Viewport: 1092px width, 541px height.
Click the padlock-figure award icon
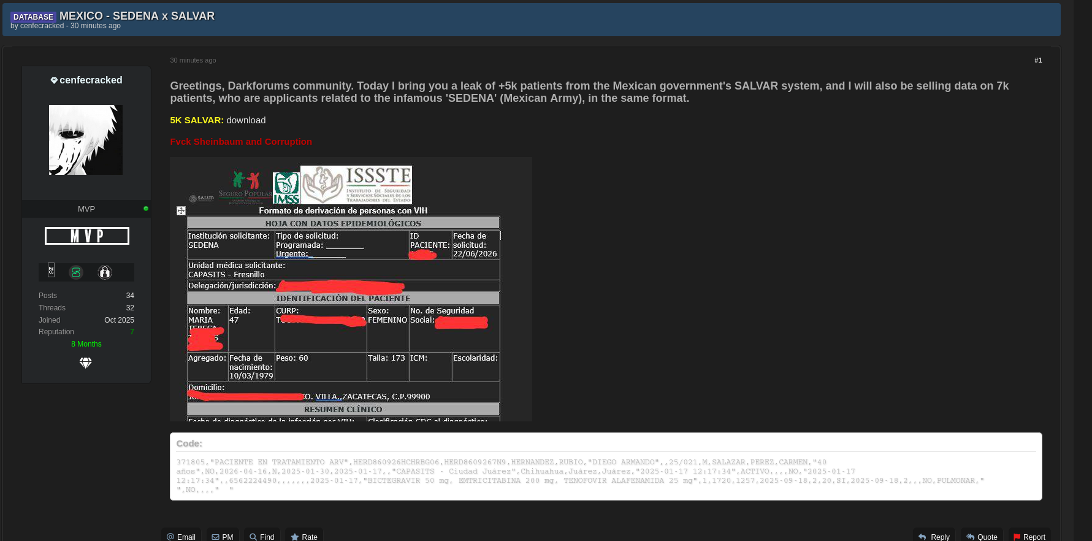click(105, 272)
